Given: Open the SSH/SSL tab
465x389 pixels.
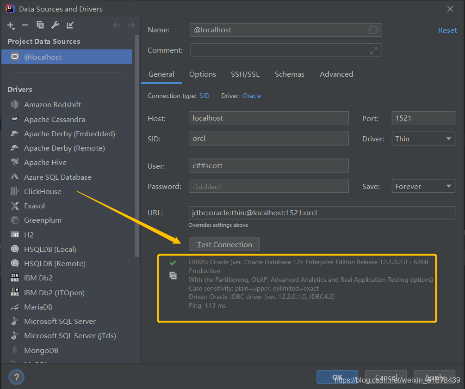Looking at the screenshot, I should [x=245, y=74].
